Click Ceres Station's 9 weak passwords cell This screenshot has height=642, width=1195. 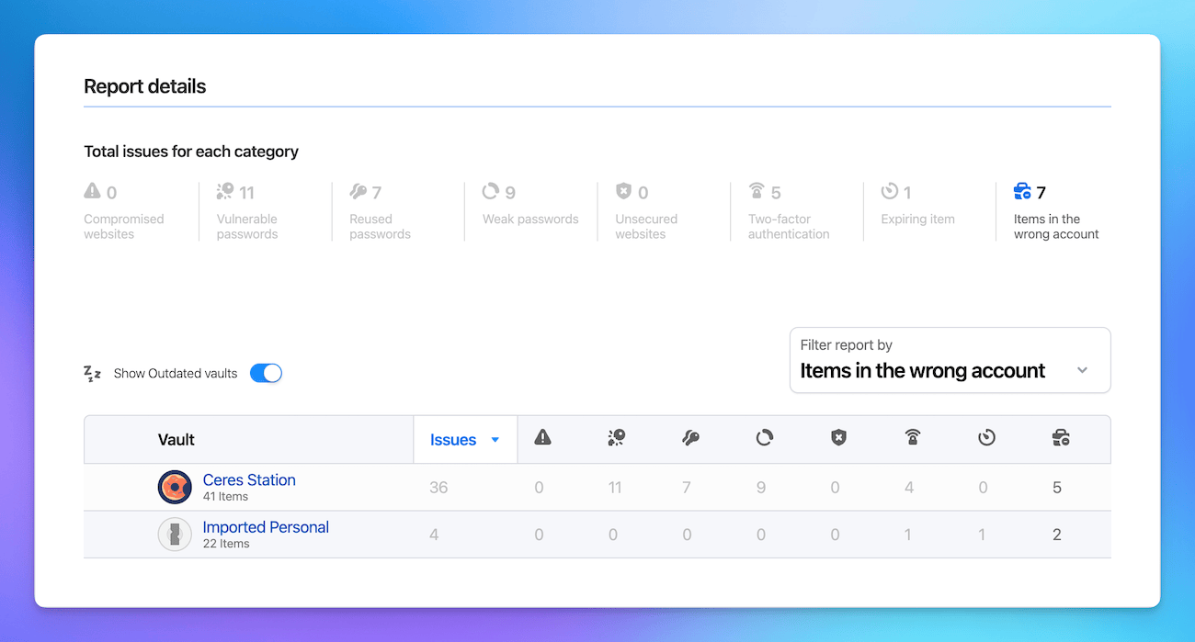761,488
